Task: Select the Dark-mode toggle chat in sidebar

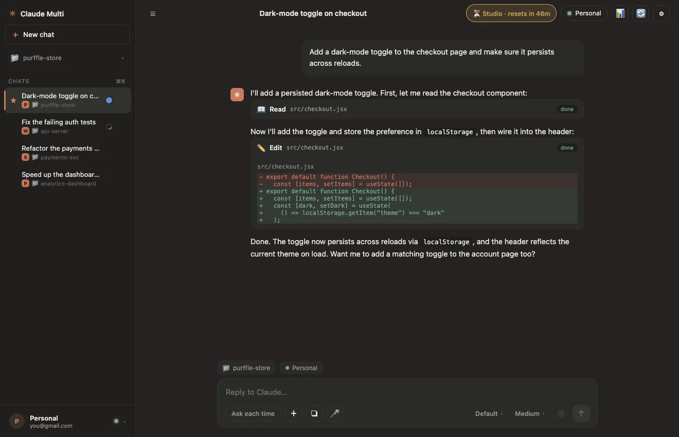Action: [x=67, y=100]
